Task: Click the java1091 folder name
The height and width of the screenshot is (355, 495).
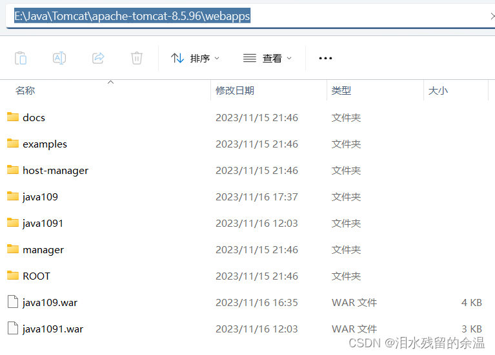Action: 43,224
